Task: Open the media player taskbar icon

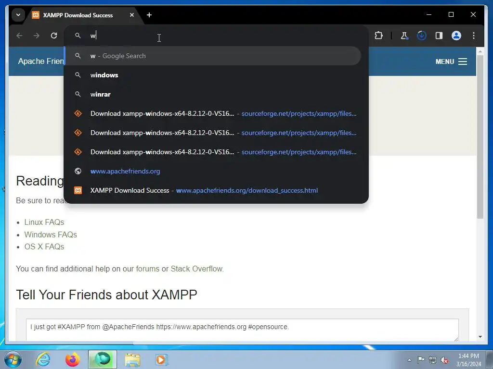Action: (162, 360)
